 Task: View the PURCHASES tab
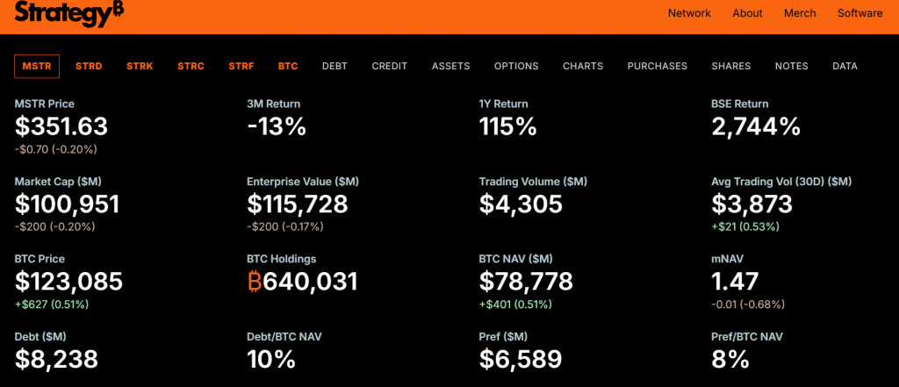[657, 66]
